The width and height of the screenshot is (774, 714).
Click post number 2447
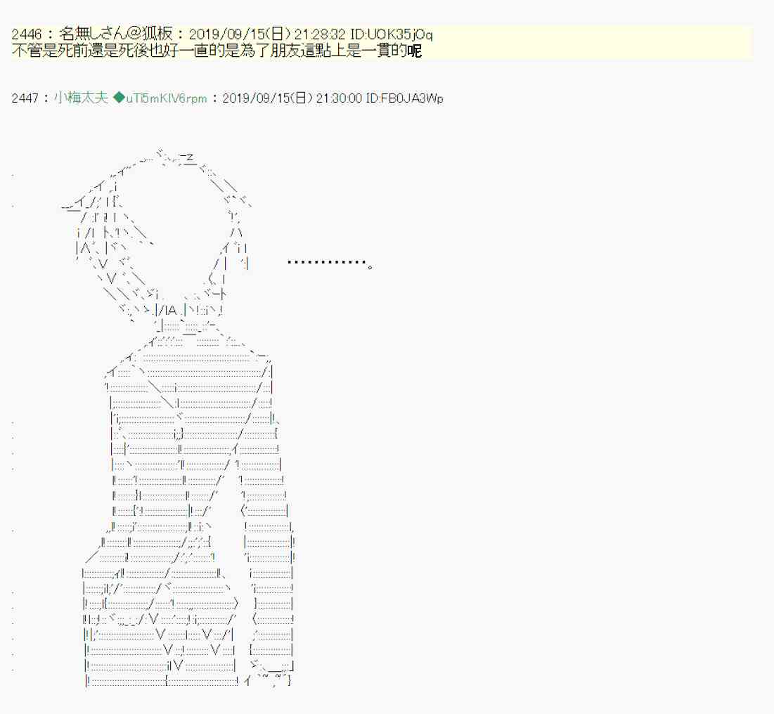27,98
